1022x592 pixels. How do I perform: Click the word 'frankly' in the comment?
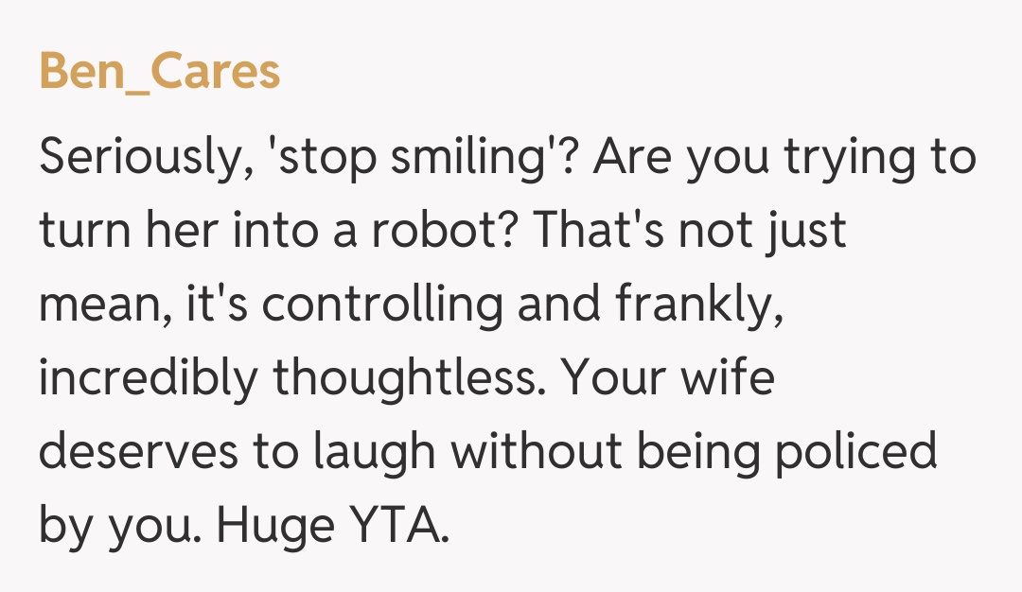pyautogui.click(x=695, y=305)
